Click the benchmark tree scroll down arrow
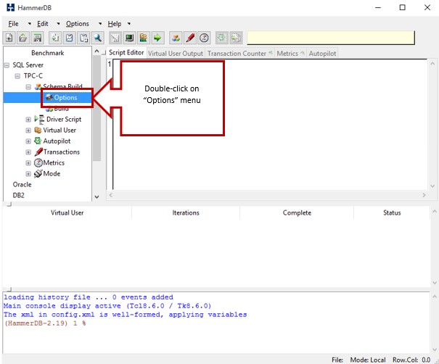The image size is (439, 364). [97, 196]
